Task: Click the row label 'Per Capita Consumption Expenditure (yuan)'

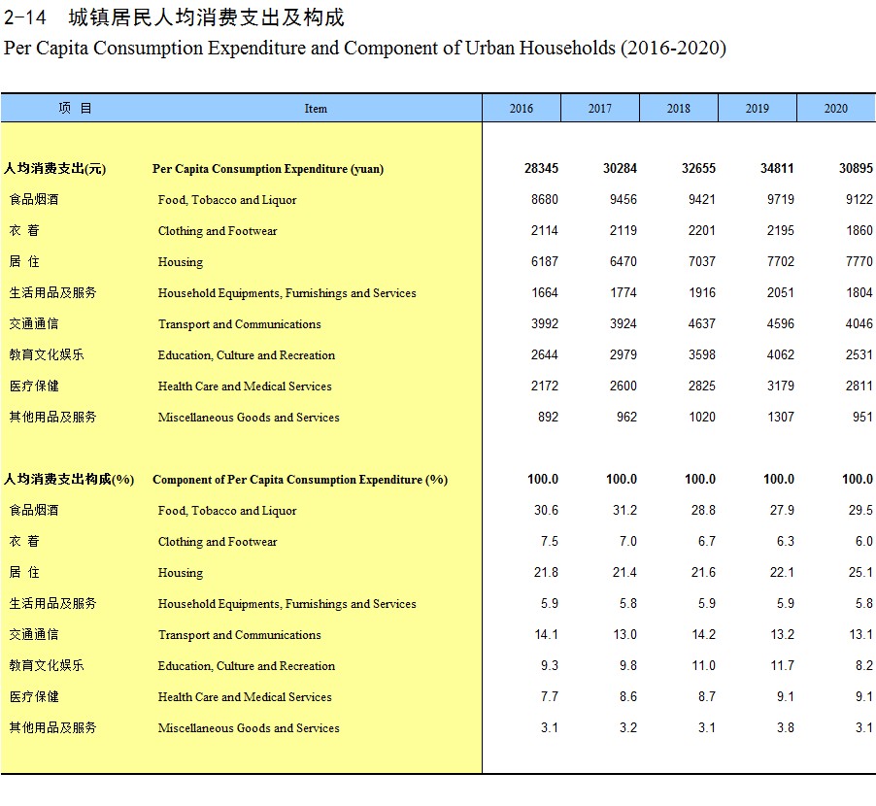Action: click(268, 169)
